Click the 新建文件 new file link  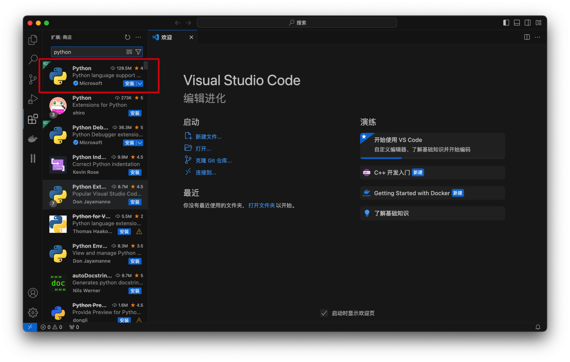208,137
